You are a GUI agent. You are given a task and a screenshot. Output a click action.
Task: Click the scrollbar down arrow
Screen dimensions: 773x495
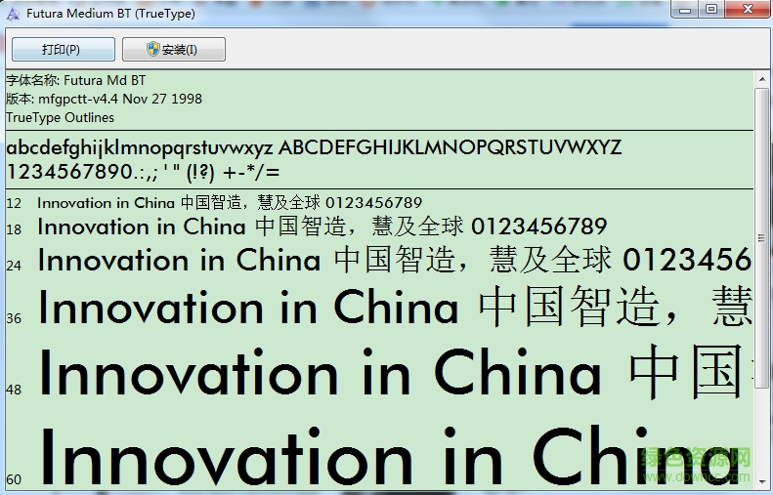[x=761, y=480]
